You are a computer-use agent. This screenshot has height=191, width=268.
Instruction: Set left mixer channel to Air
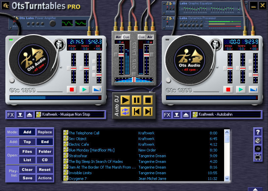(x=118, y=37)
